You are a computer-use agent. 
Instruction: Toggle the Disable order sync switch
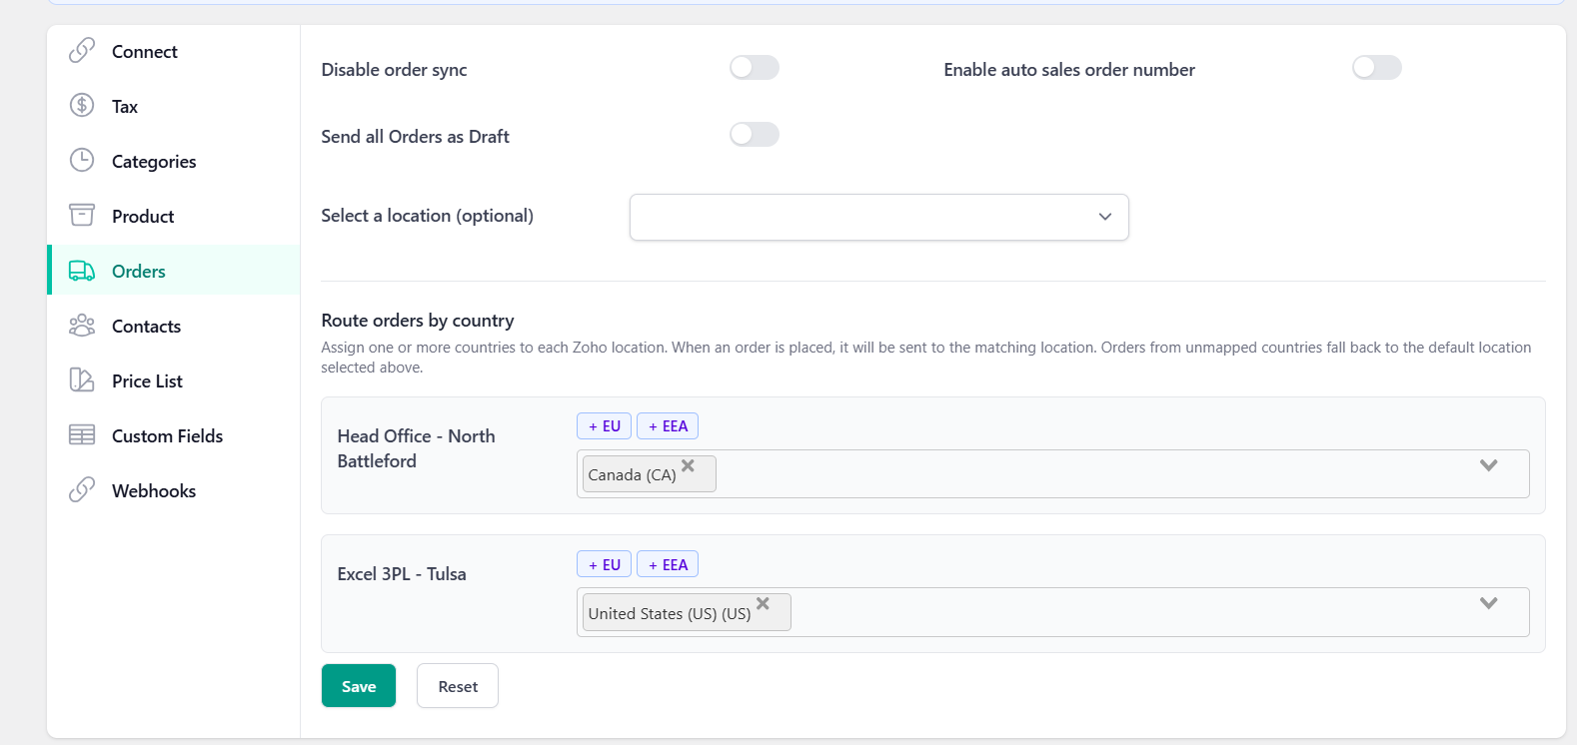tap(754, 68)
